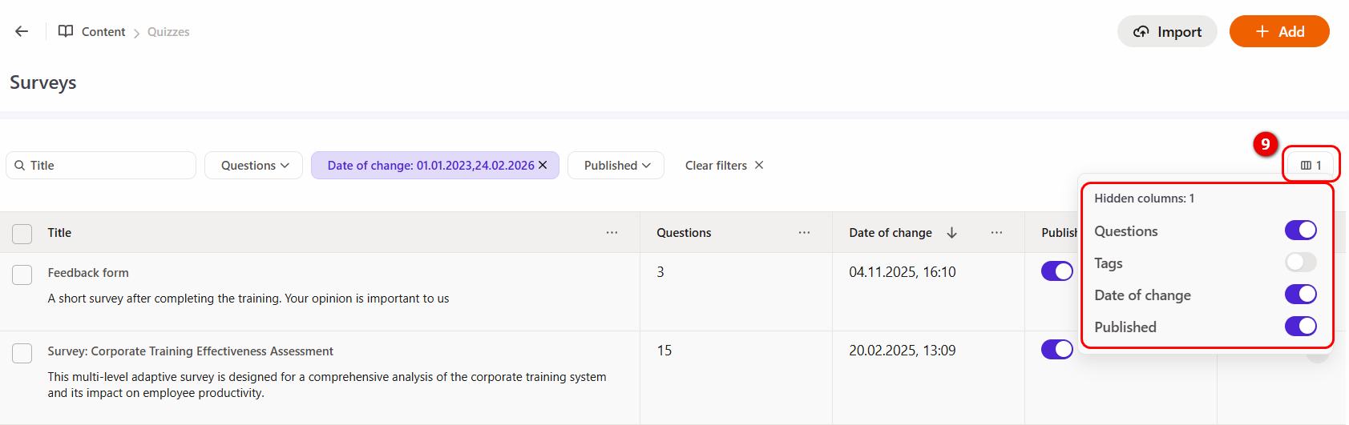The image size is (1349, 425).
Task: Toggle Tags column visibility on
Action: click(1300, 263)
